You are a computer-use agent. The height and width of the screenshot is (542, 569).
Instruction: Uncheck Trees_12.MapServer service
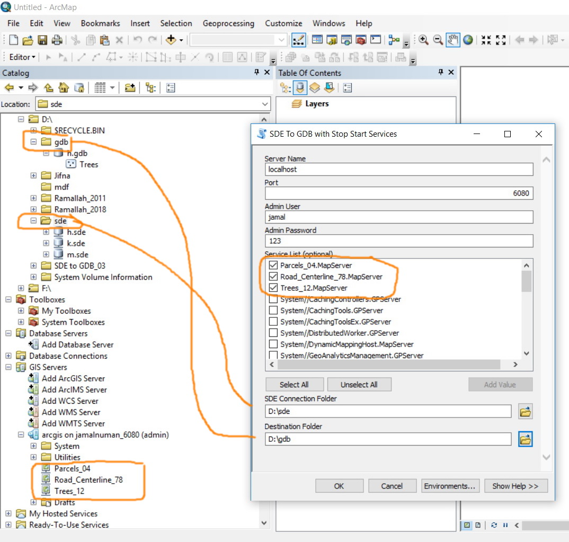point(273,288)
